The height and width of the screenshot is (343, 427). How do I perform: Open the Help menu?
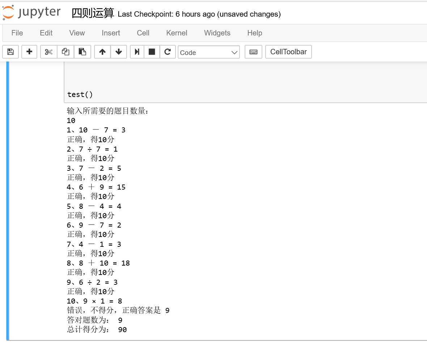255,33
